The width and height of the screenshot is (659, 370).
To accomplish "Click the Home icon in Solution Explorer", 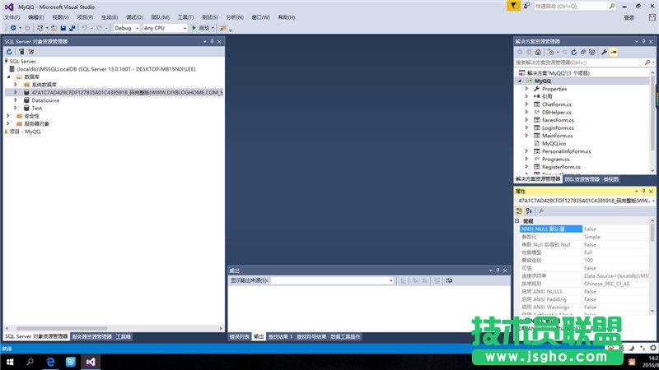I will coord(538,52).
